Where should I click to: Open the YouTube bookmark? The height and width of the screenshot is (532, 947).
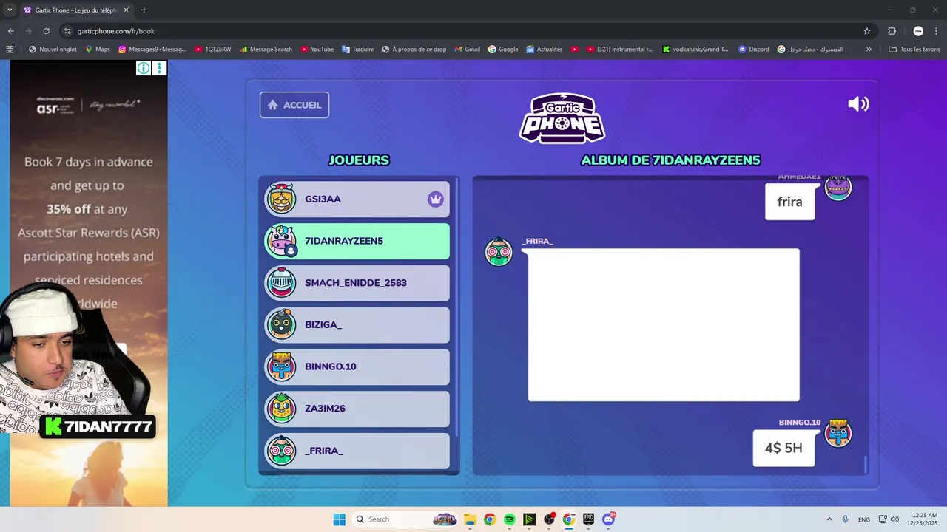317,50
